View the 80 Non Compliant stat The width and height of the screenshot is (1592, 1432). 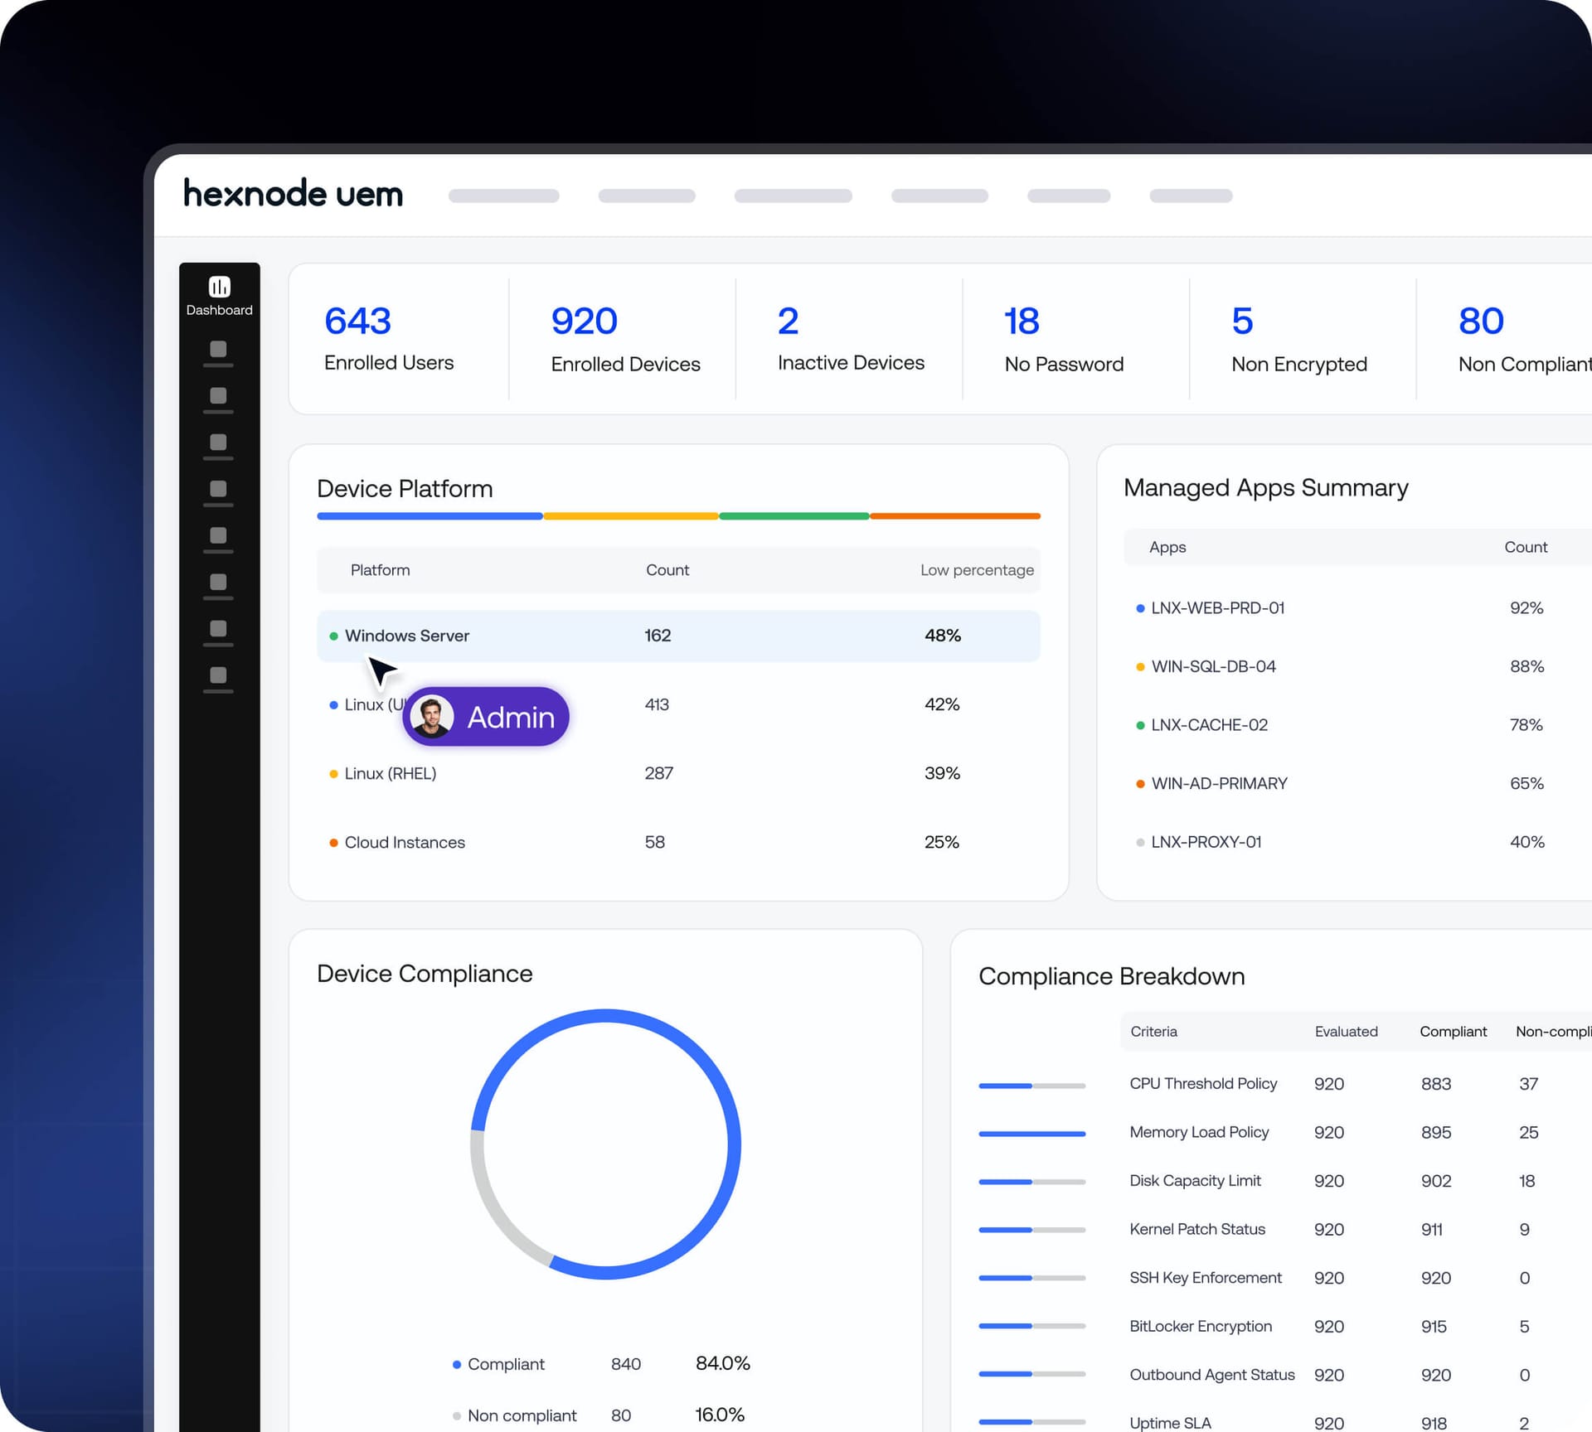(x=1524, y=338)
